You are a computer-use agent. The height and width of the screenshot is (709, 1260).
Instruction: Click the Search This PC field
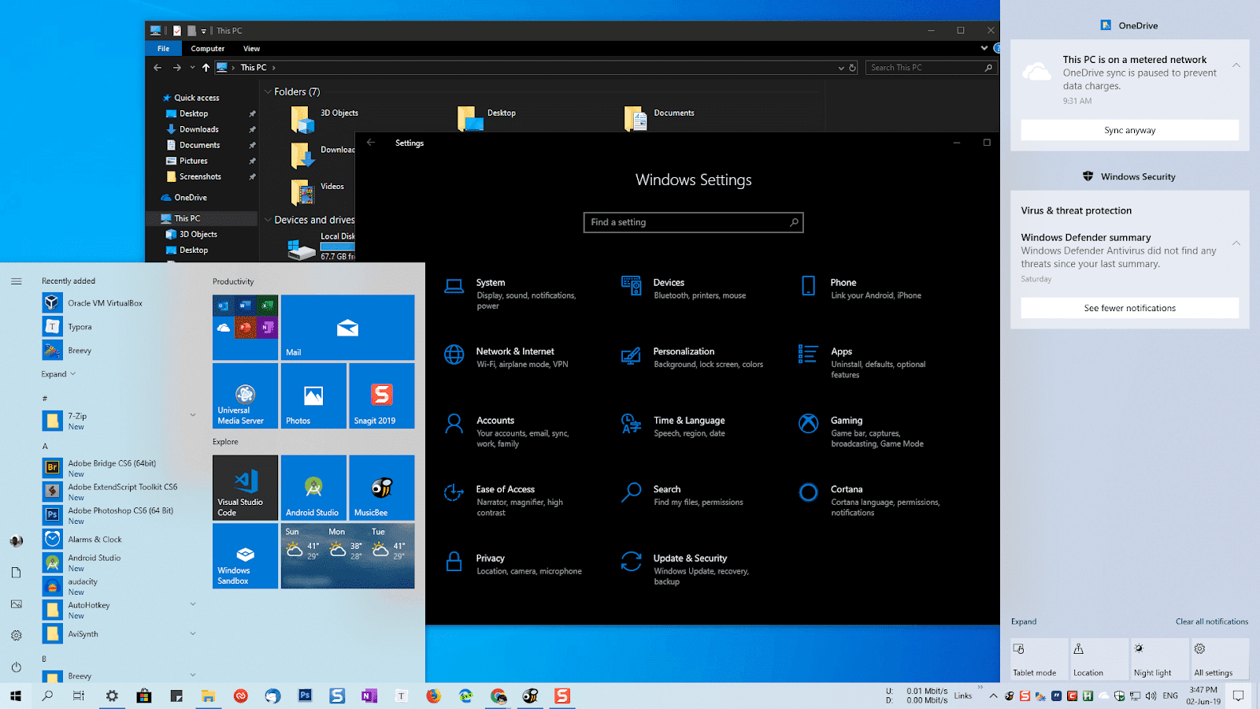pos(931,68)
